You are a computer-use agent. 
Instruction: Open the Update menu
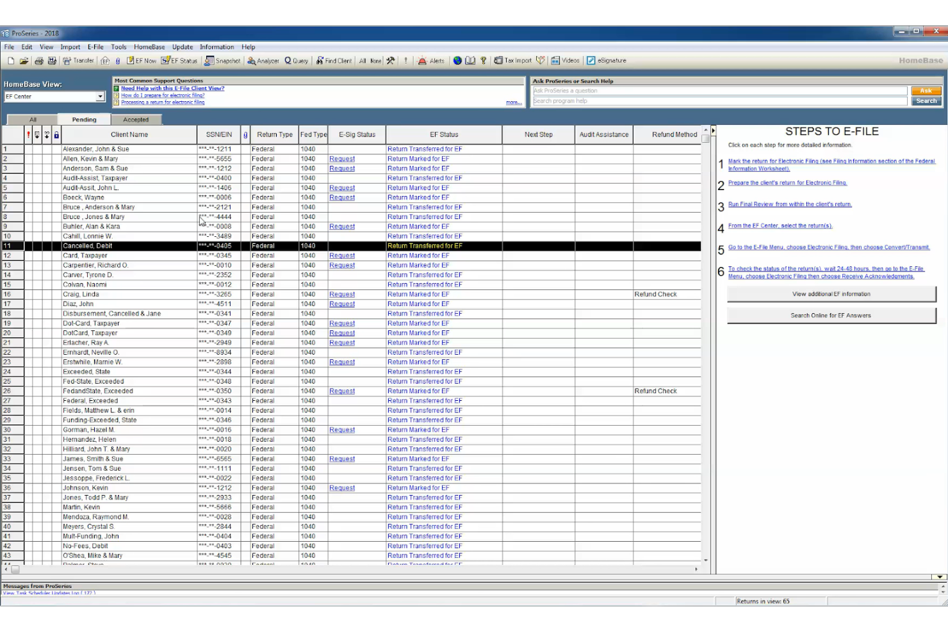[183, 47]
